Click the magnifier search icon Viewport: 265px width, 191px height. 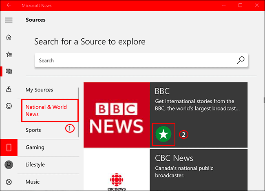coord(241,60)
